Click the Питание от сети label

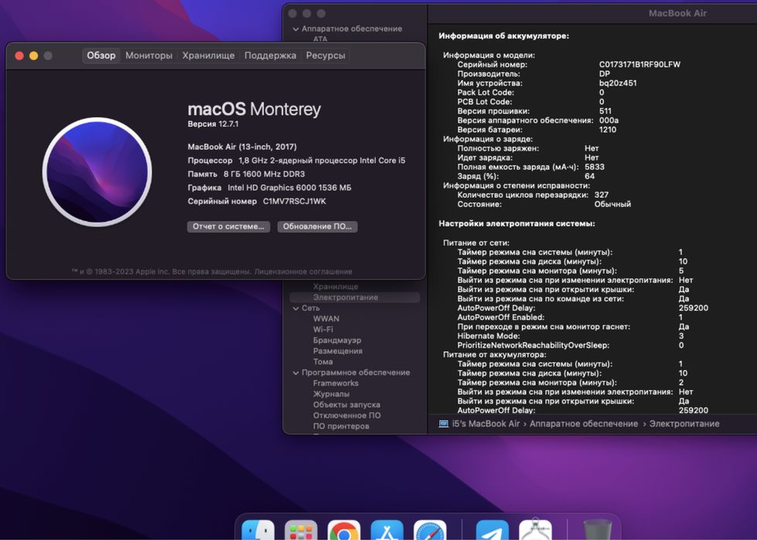(476, 243)
